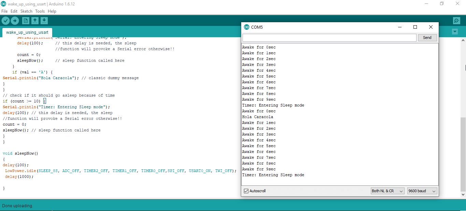The image size is (466, 211).
Task: Create a new sketch via toolbar icon
Action: [26, 21]
